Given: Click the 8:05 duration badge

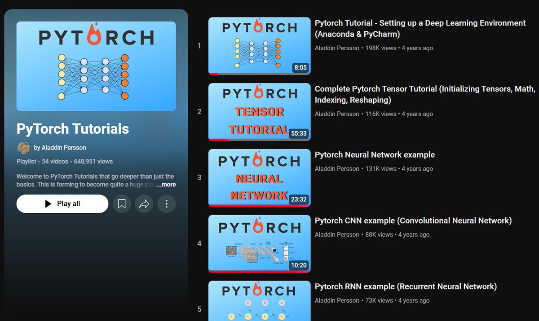Looking at the screenshot, I should pyautogui.click(x=300, y=67).
